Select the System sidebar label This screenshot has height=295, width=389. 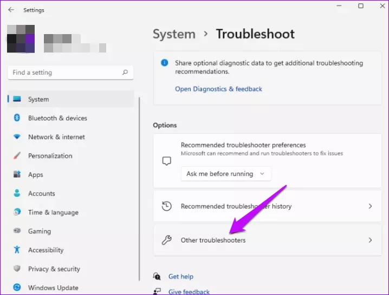point(38,99)
